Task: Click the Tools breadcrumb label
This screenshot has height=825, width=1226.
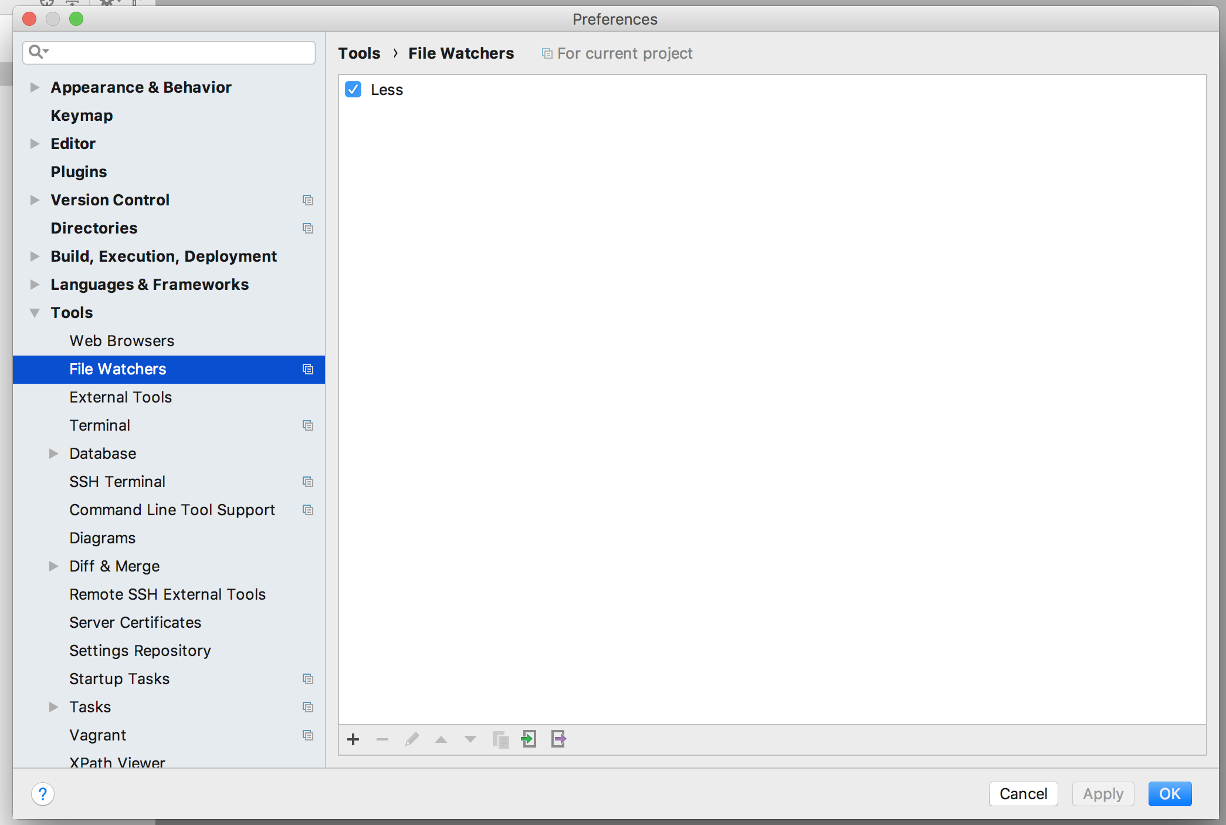Action: (x=359, y=53)
